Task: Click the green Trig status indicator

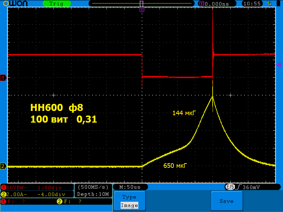Action: pos(57,4)
